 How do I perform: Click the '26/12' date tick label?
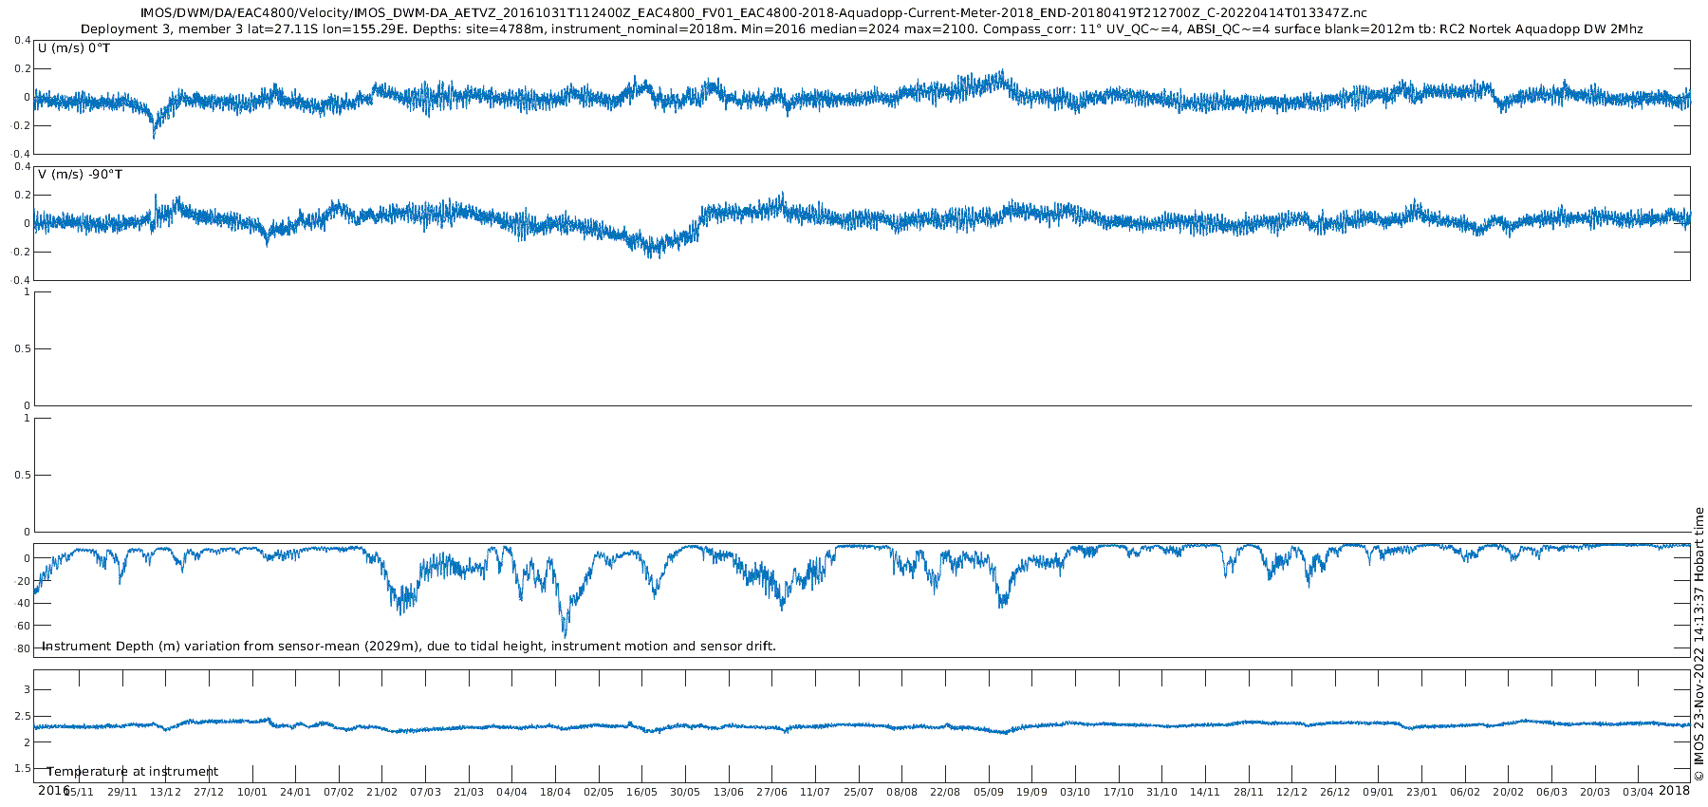(x=1335, y=792)
